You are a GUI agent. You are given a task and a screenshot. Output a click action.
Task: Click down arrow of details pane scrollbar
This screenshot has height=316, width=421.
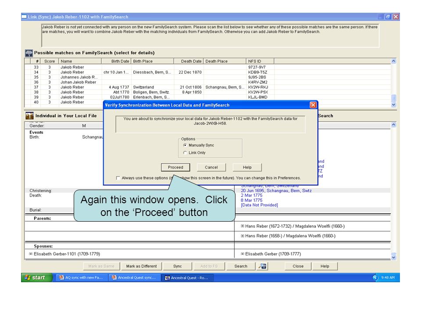pos(393,257)
